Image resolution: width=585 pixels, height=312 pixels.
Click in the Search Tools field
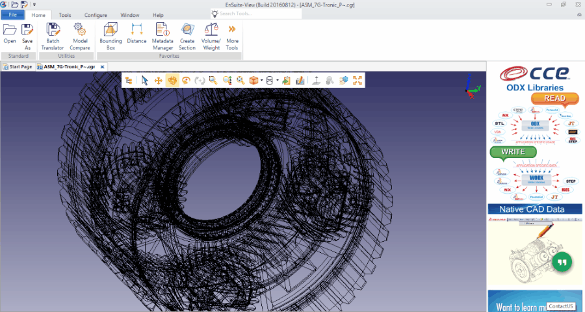(x=256, y=14)
